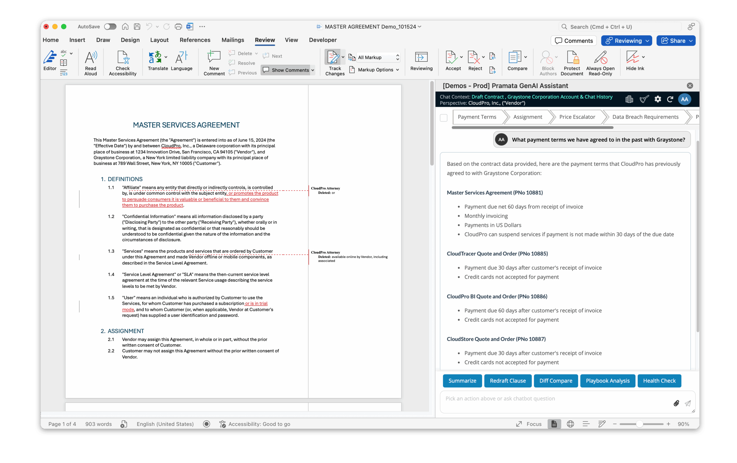Click the Accessibility: Good to go status
Screen dimensions: 737x463
click(x=255, y=424)
